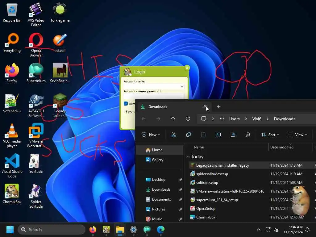Image resolution: width=316 pixels, height=237 pixels.
Task: Open the Everything search shortcut
Action: click(x=12, y=43)
